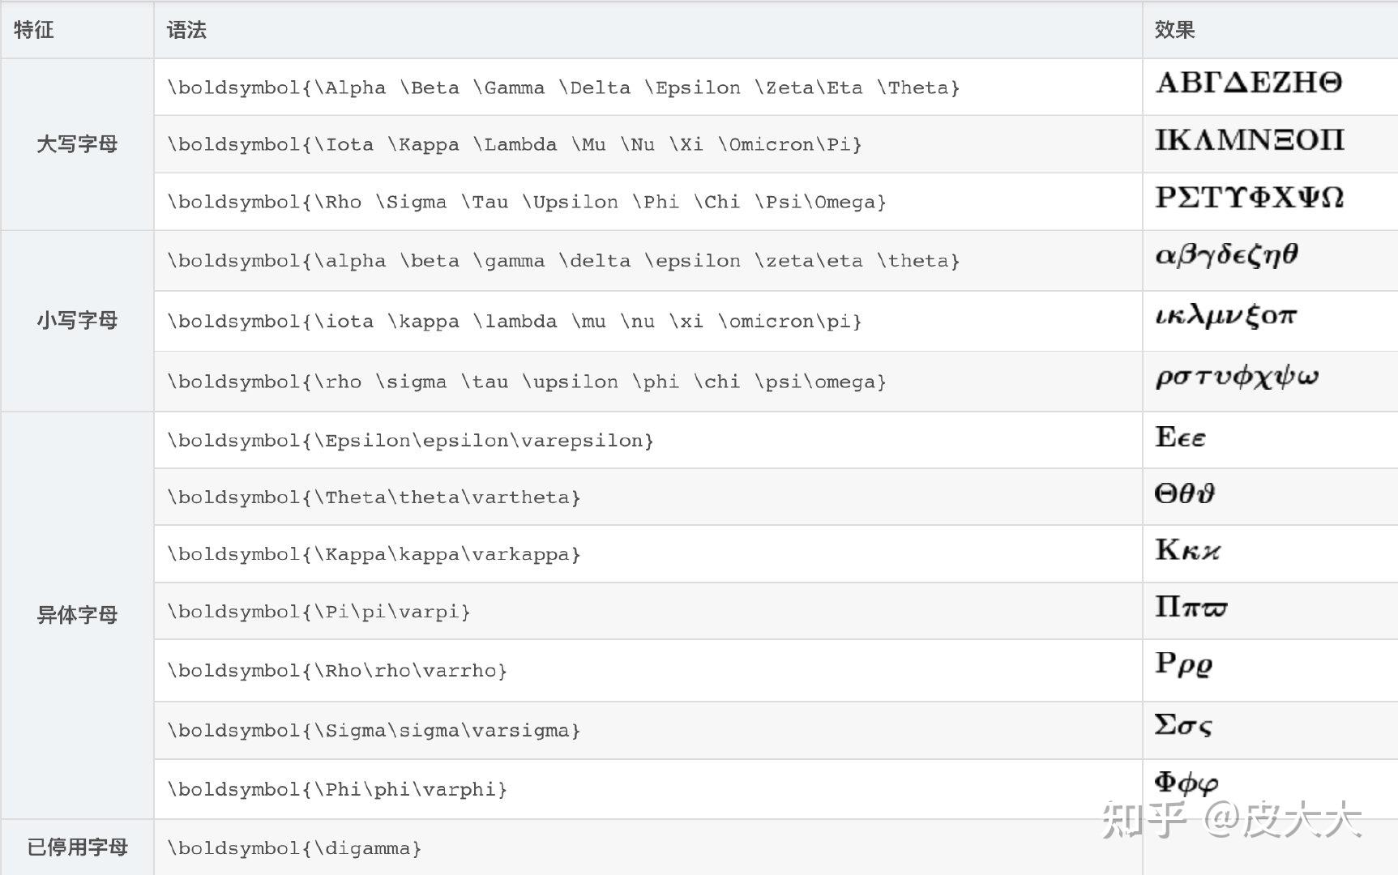Select the 异体字母 row label
Image resolution: width=1398 pixels, height=875 pixels.
[x=77, y=614]
